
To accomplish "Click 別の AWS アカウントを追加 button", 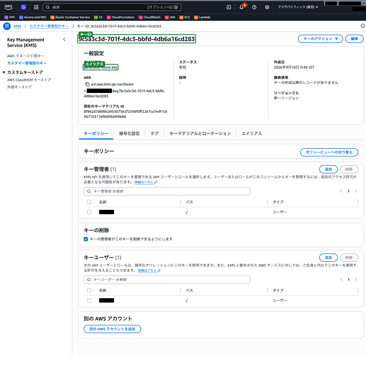I will pyautogui.click(x=112, y=329).
